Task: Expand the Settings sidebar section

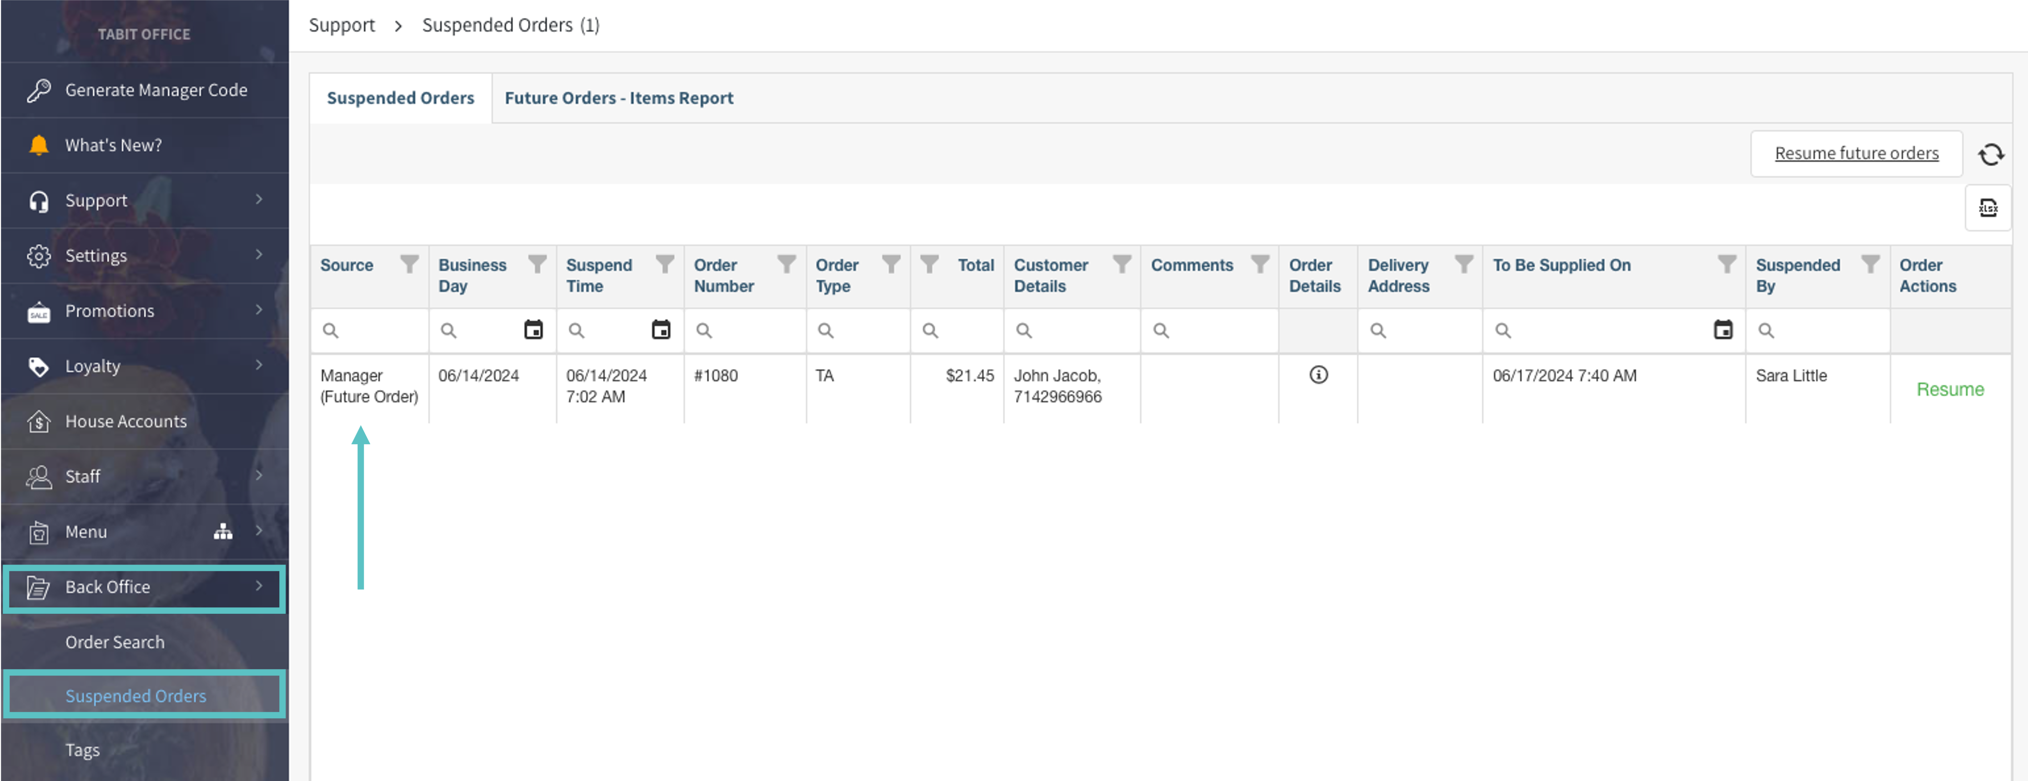Action: (144, 255)
